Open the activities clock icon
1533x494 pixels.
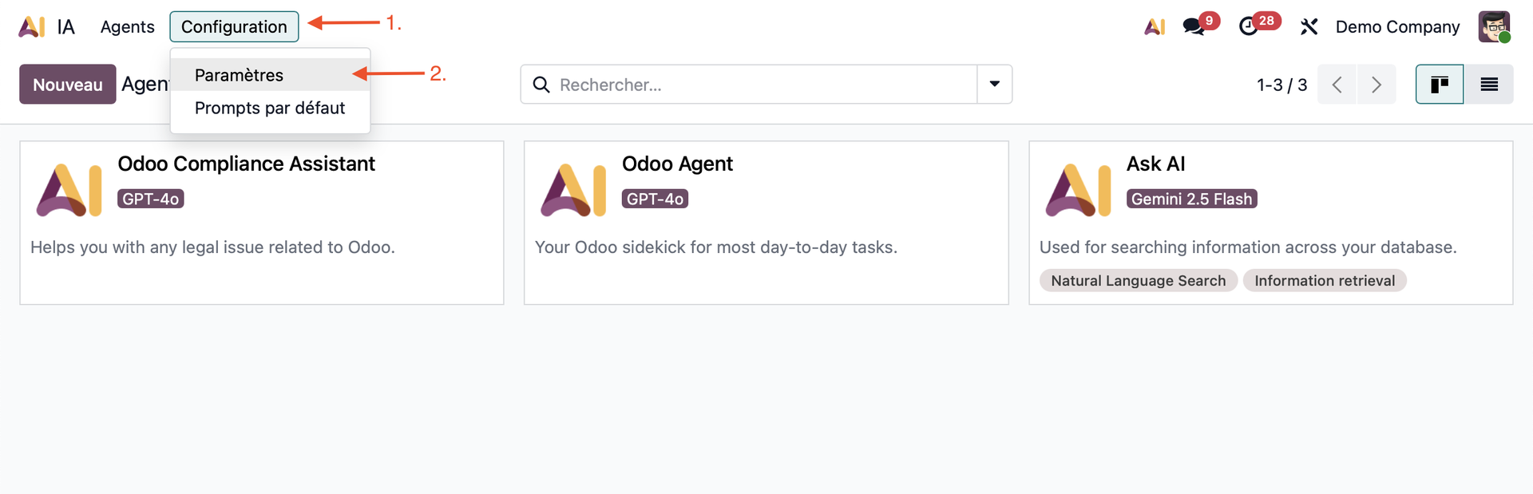[1249, 27]
